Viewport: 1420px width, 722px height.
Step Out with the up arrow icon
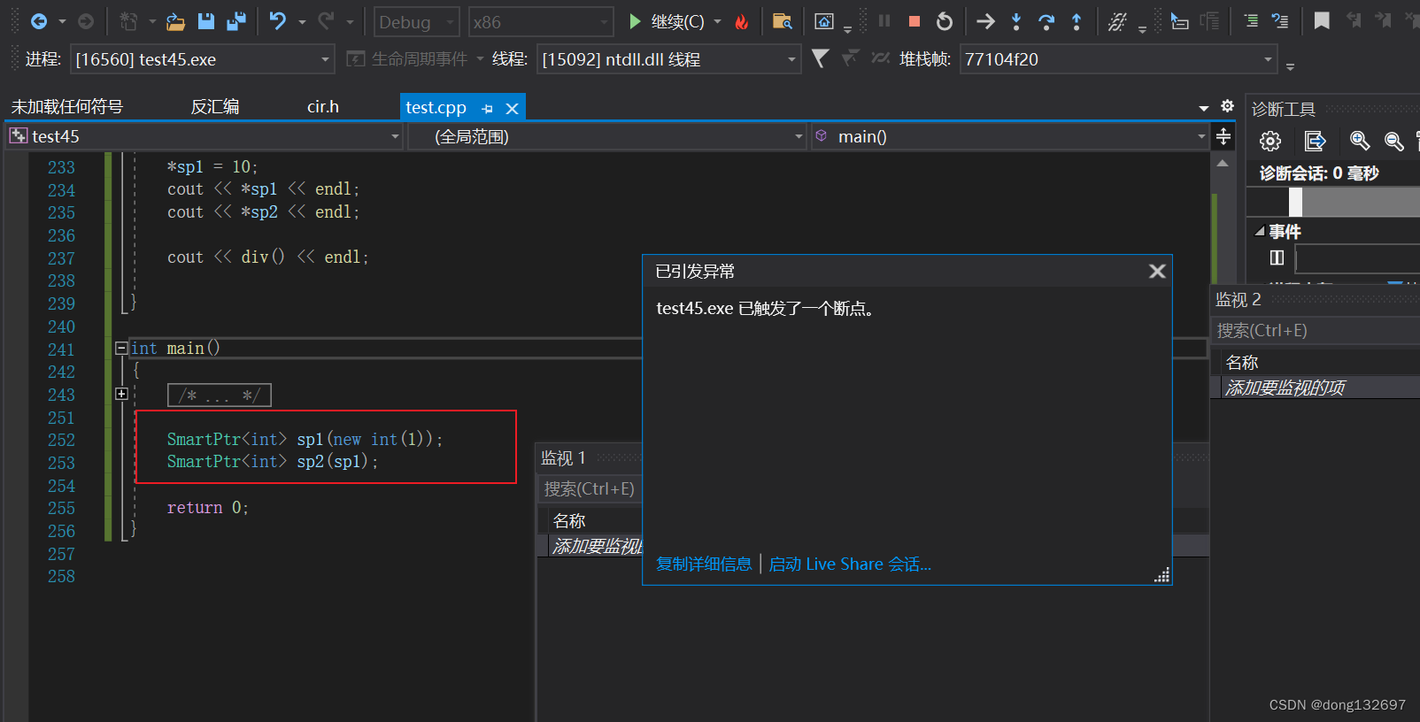1077,21
